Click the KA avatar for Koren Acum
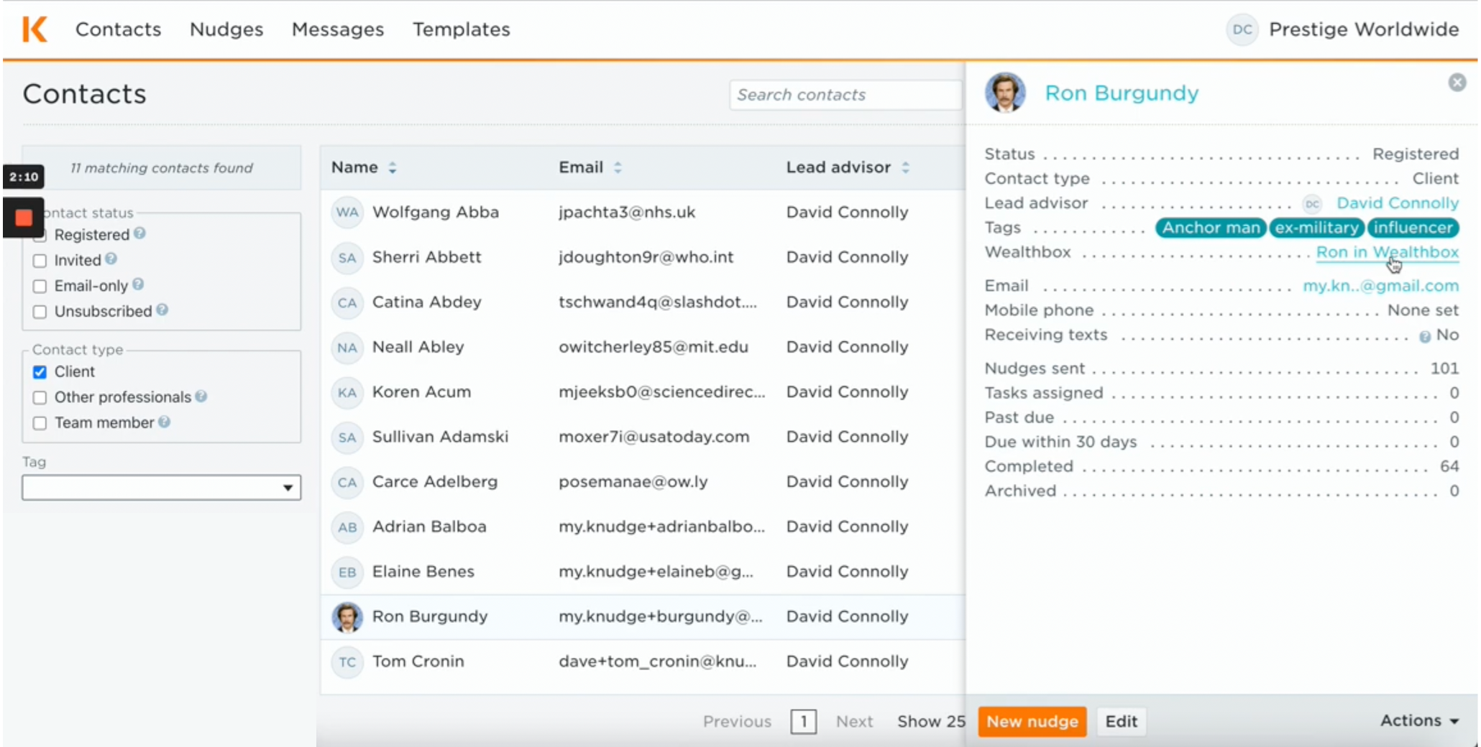The width and height of the screenshot is (1481, 747). tap(347, 392)
